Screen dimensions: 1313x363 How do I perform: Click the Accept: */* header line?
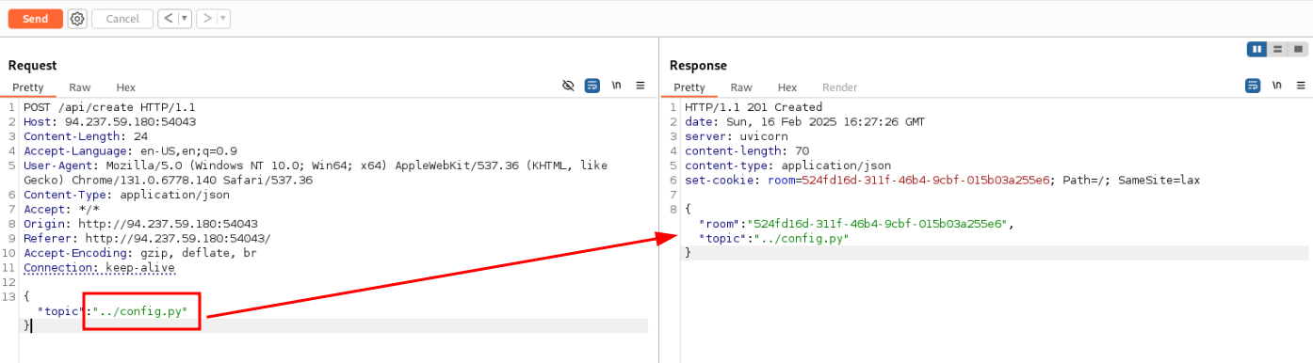tap(61, 210)
